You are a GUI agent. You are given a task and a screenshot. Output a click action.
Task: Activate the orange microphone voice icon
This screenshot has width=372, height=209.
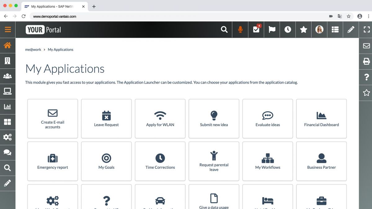[x=240, y=29]
